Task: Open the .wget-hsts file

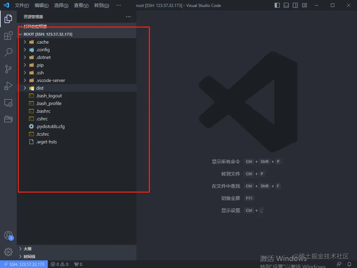Action: pos(77,142)
